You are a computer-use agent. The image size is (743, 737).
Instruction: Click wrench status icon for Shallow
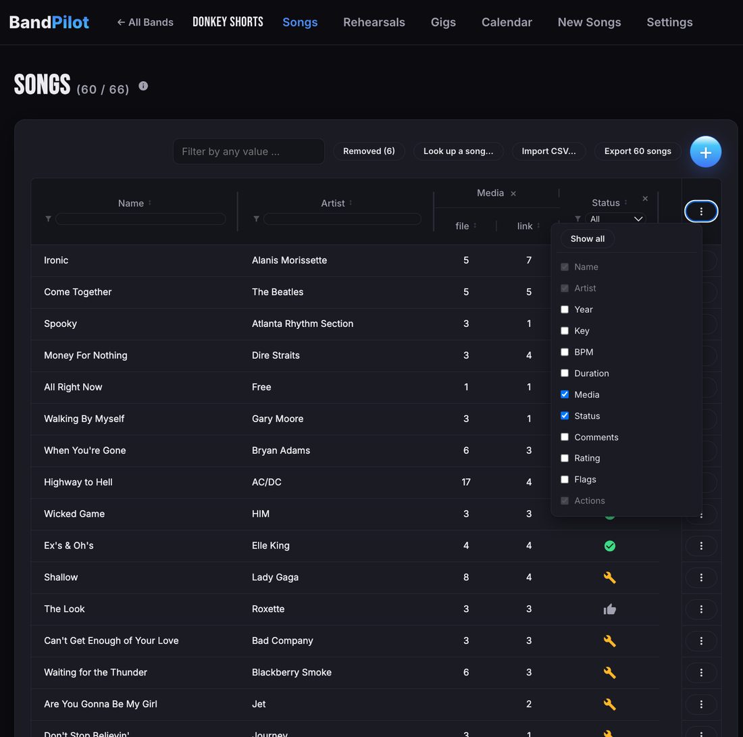[610, 578]
